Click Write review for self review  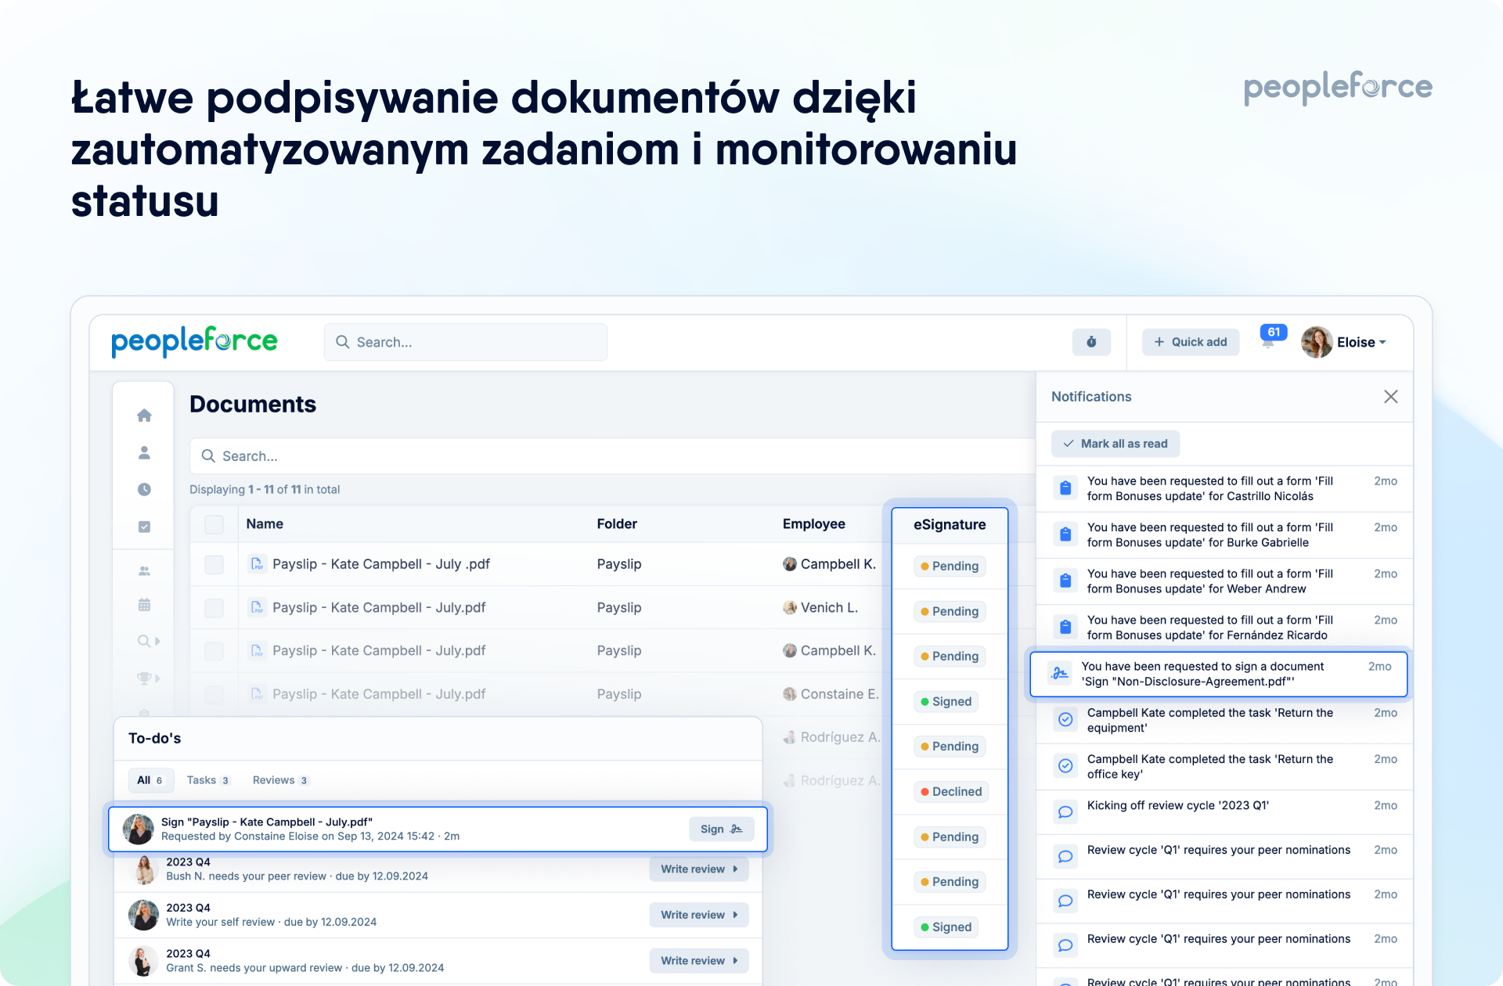coord(699,915)
